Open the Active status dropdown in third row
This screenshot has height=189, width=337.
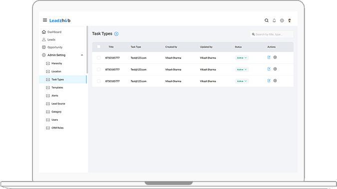pyautogui.click(x=242, y=81)
